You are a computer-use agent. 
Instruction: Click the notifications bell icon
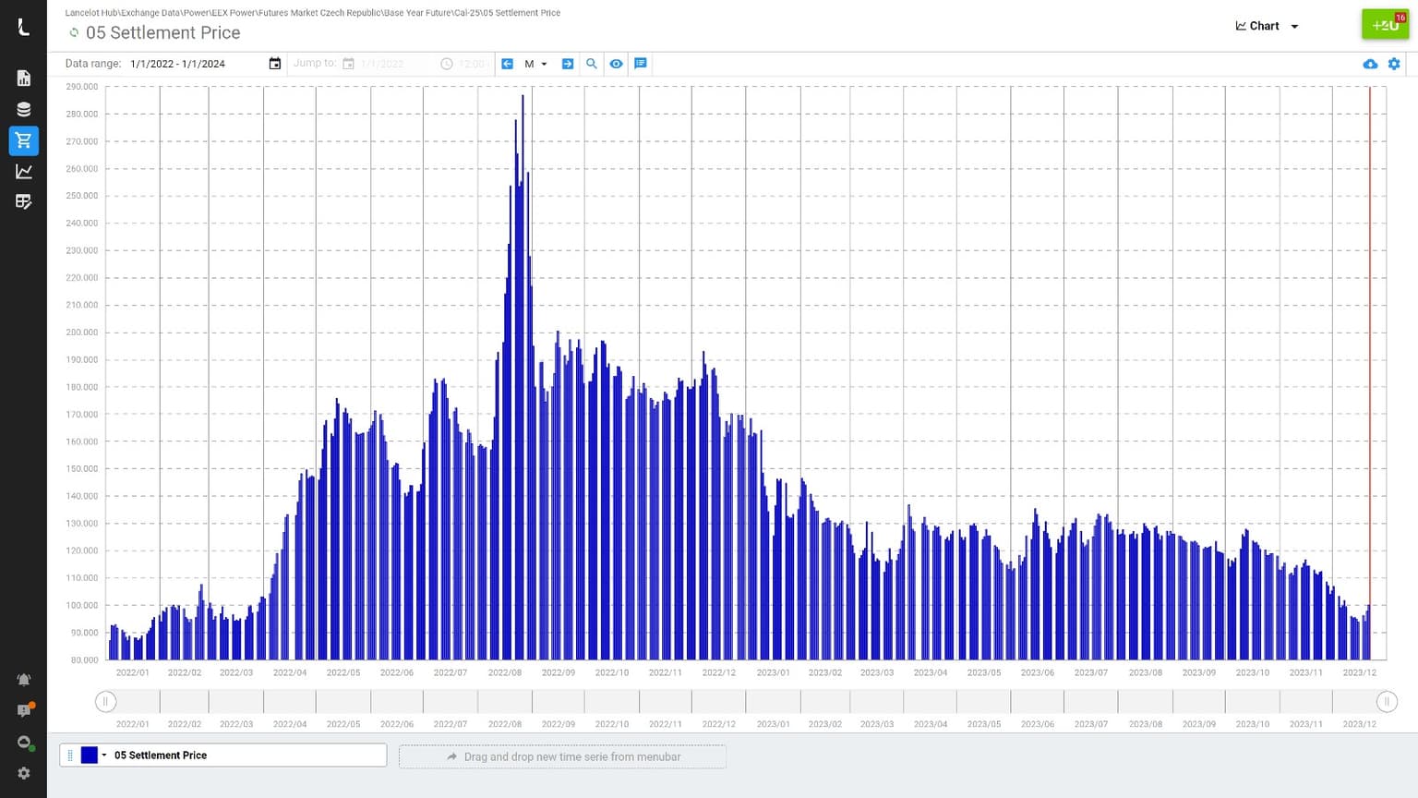(24, 680)
